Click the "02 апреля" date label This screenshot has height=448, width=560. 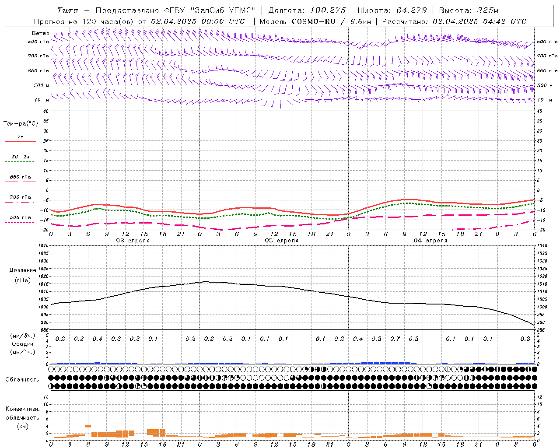click(x=133, y=241)
